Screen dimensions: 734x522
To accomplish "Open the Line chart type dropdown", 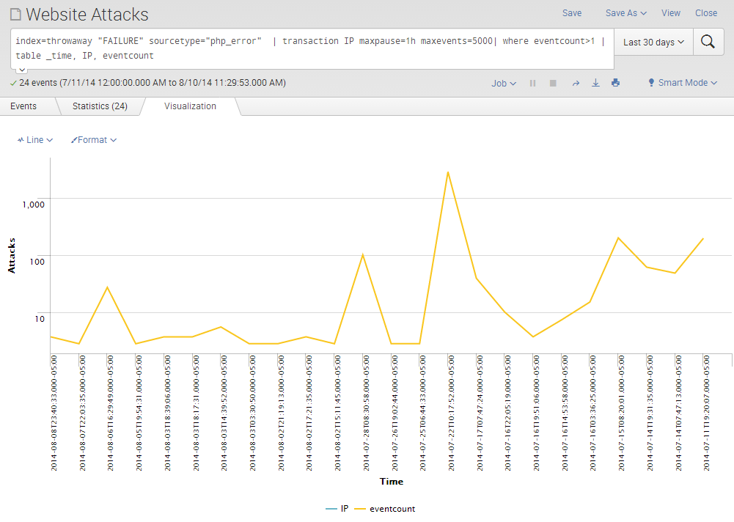I will pos(35,140).
